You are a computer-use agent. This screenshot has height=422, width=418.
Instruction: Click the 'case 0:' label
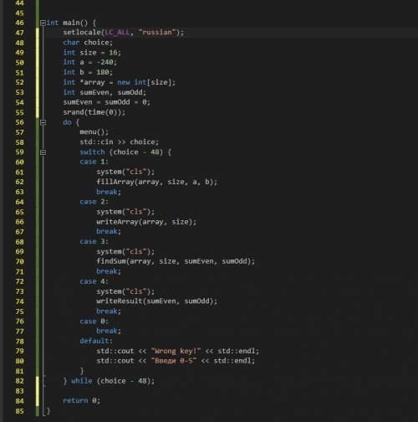coord(94,322)
